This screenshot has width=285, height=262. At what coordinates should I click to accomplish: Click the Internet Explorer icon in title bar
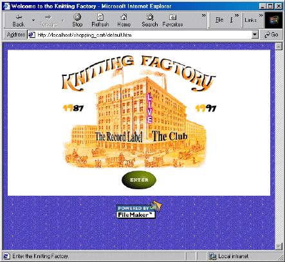click(x=7, y=6)
